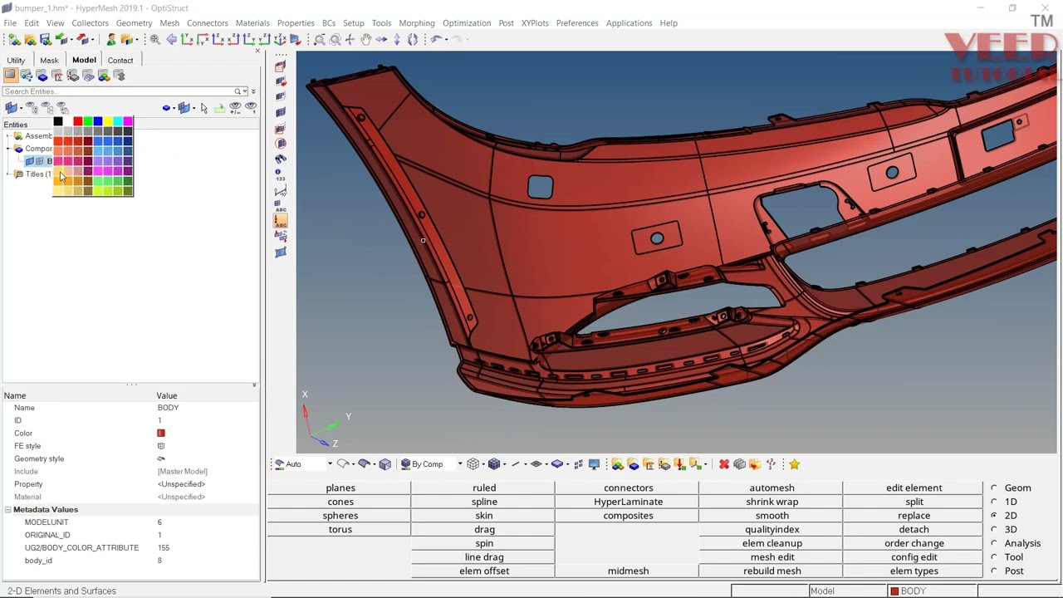Click the Save Model toolbar icon
Viewport: 1063px width, 598px height.
click(46, 39)
